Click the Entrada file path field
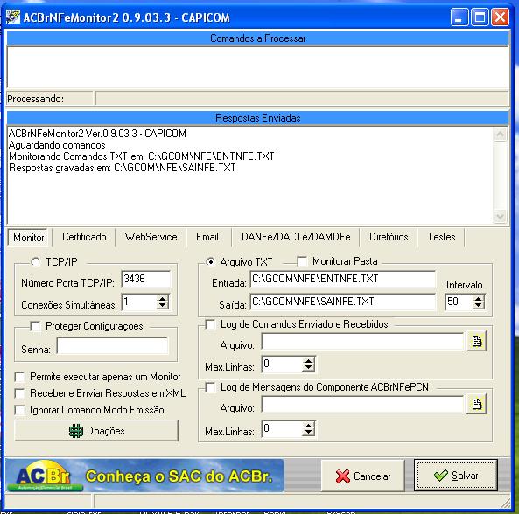The width and height of the screenshot is (519, 514). tap(342, 280)
